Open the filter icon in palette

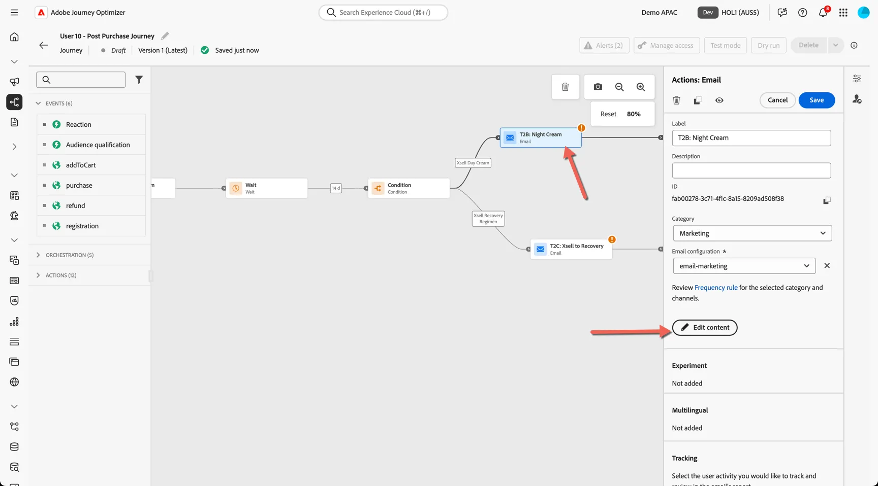pos(139,80)
